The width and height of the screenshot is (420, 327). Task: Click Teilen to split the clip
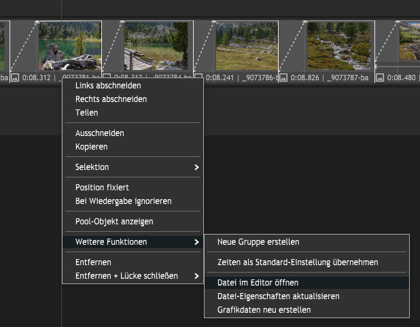coord(133,113)
